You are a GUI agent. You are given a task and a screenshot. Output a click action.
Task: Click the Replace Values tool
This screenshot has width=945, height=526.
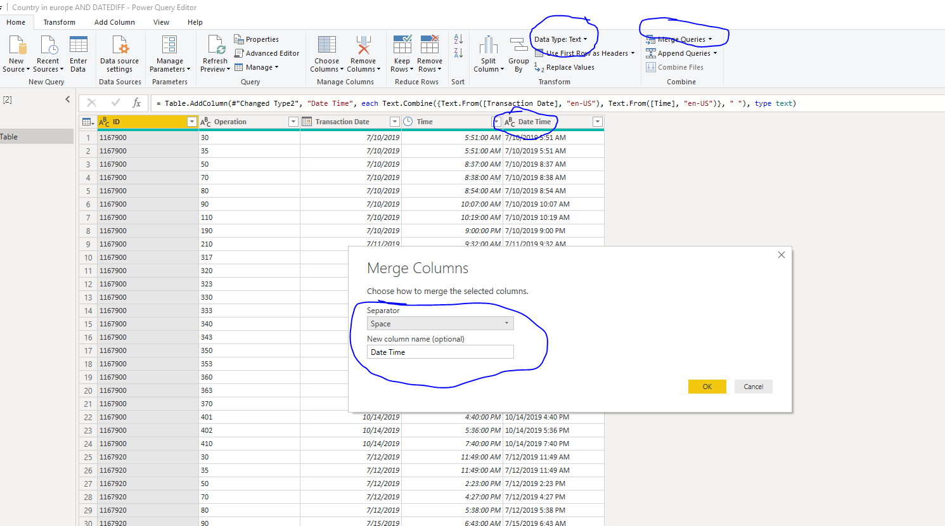(565, 67)
